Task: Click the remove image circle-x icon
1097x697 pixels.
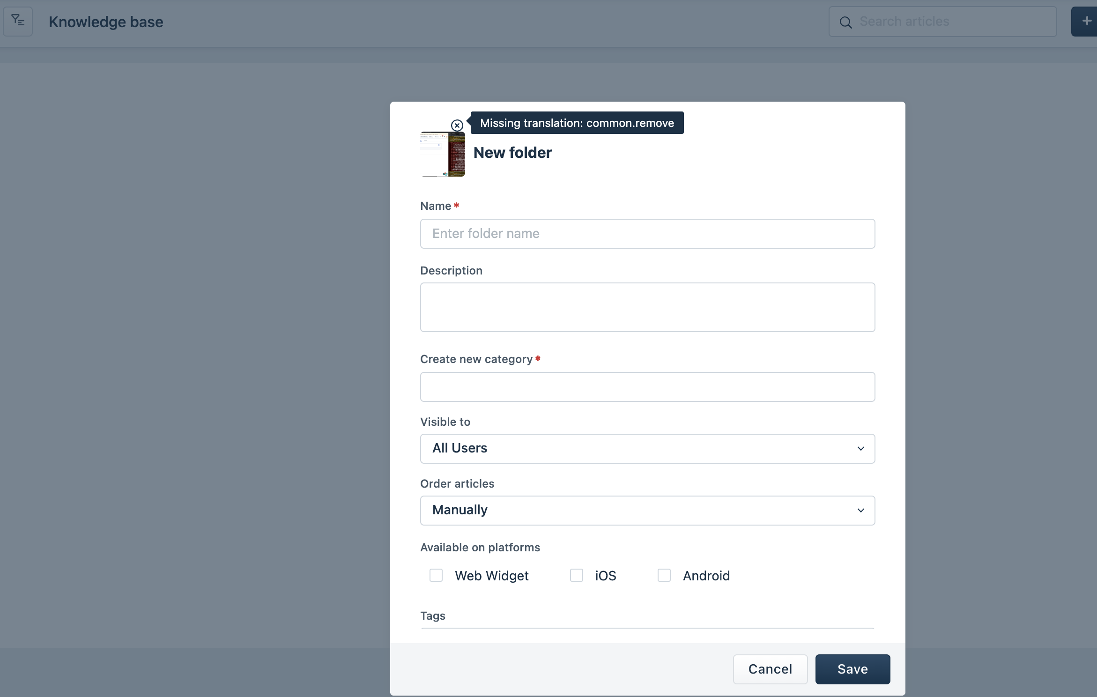Action: (x=457, y=126)
